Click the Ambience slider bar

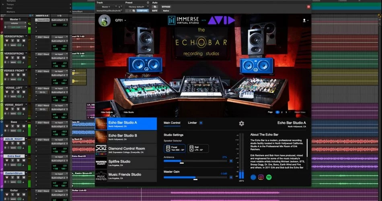[195, 161]
